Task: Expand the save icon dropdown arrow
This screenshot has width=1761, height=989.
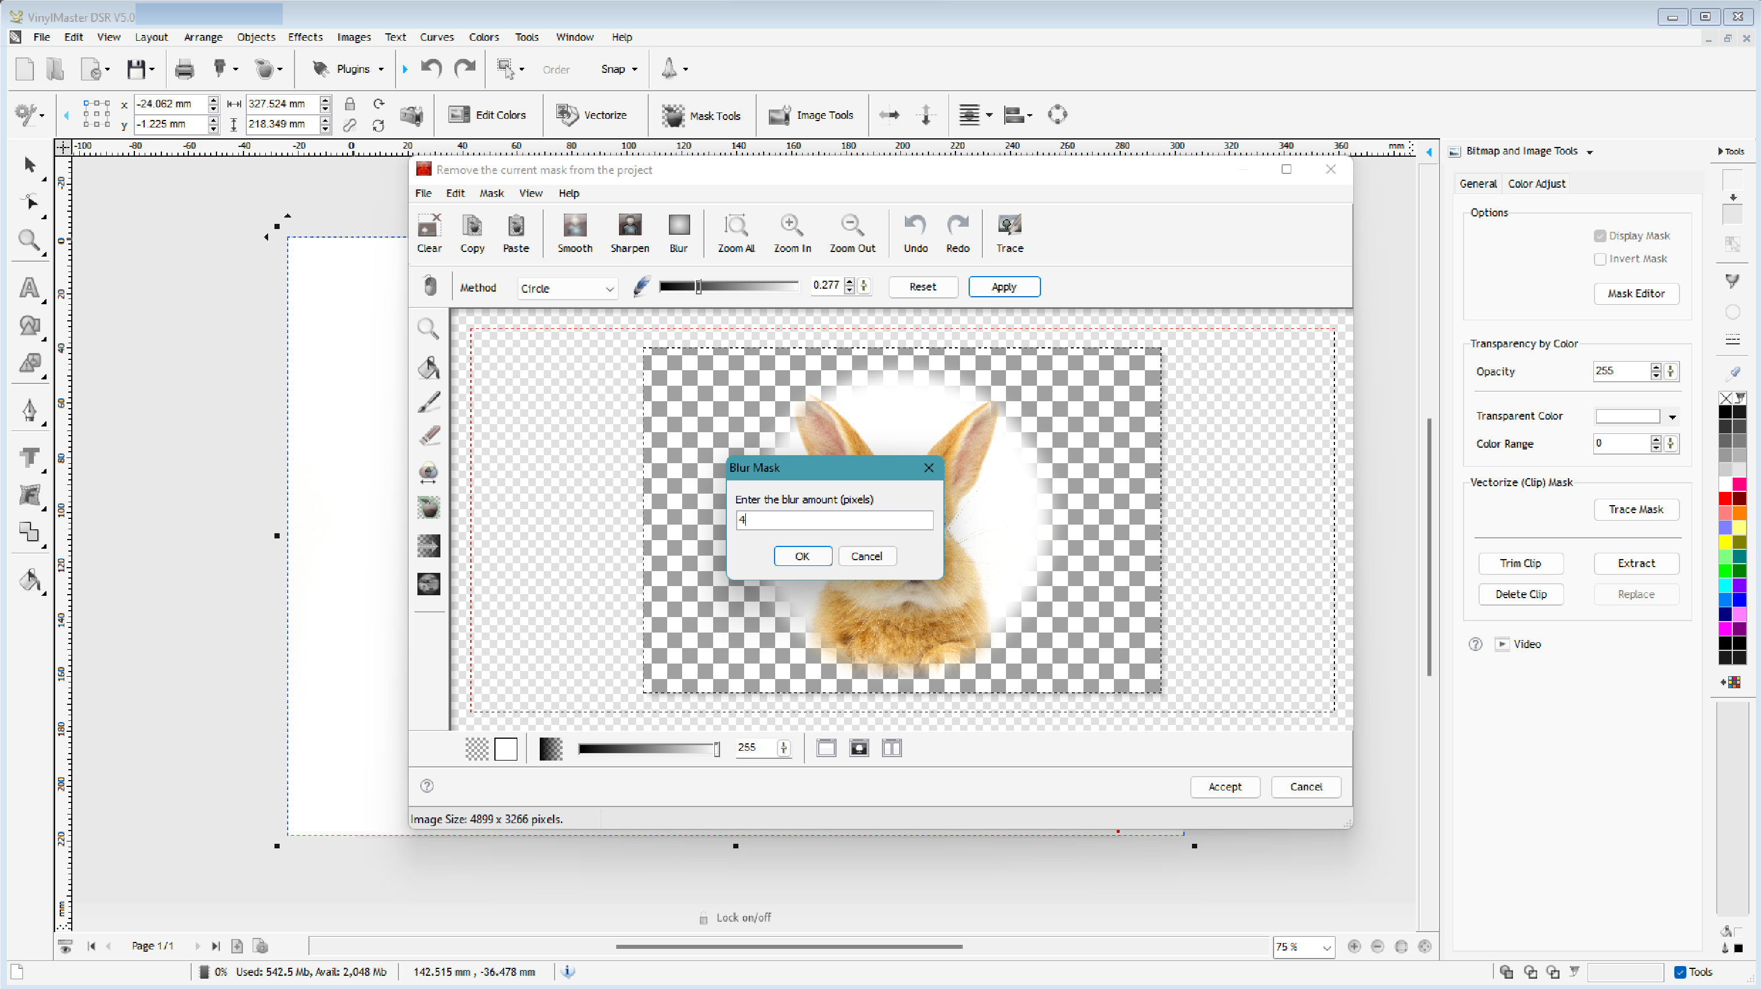Action: 152,69
